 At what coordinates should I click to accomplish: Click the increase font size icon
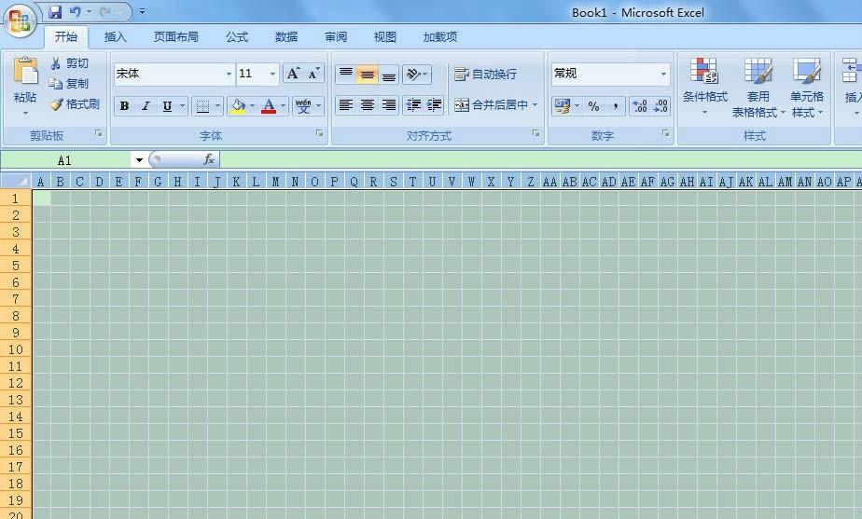tap(293, 74)
